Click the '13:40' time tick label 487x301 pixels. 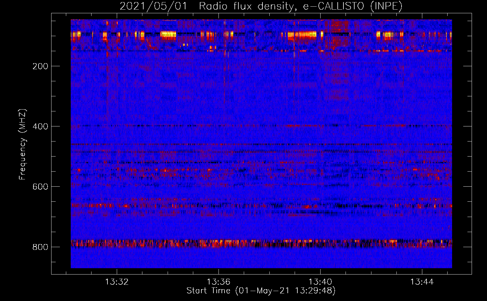[x=320, y=282]
